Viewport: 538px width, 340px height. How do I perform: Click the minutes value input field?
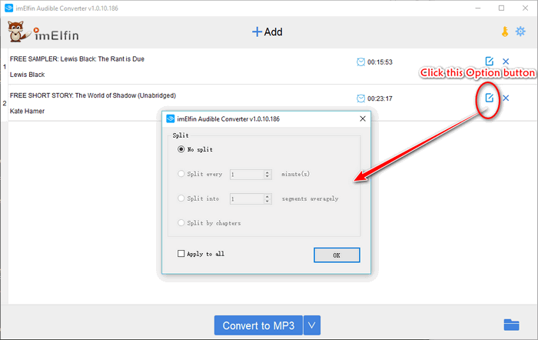point(247,175)
